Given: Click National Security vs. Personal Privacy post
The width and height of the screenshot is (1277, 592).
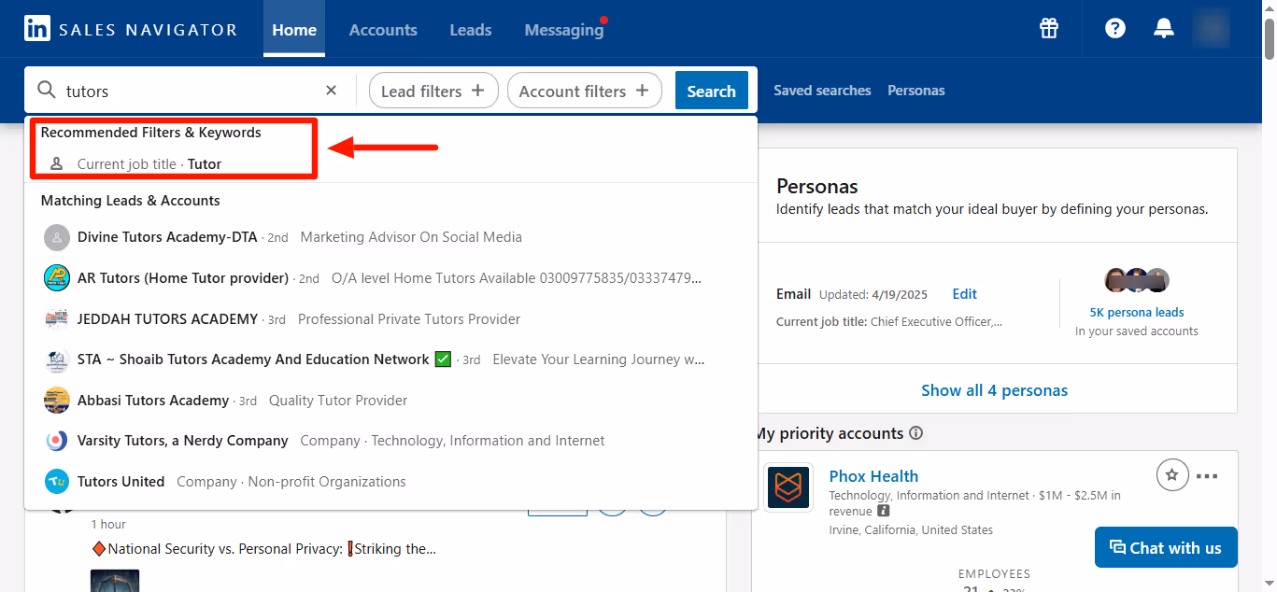Looking at the screenshot, I should click(264, 549).
